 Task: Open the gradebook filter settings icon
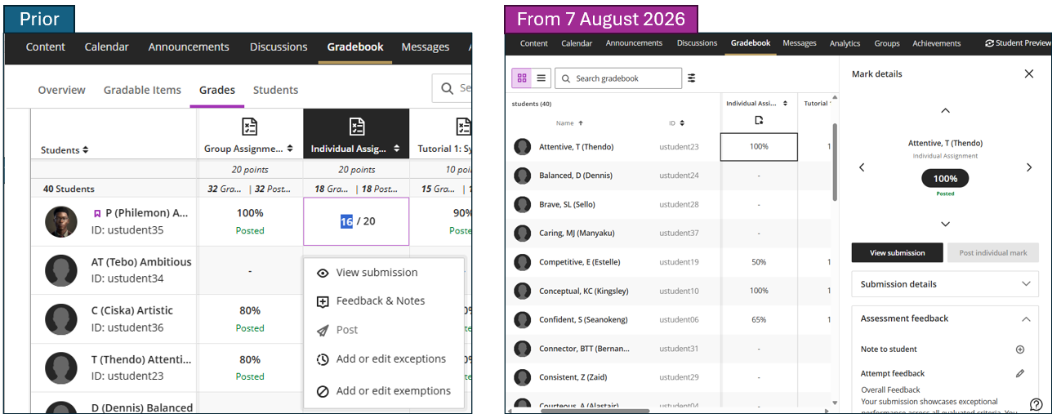692,78
